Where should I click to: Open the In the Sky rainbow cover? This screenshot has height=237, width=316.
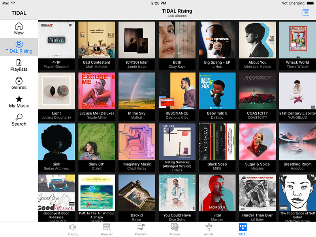[137, 91]
